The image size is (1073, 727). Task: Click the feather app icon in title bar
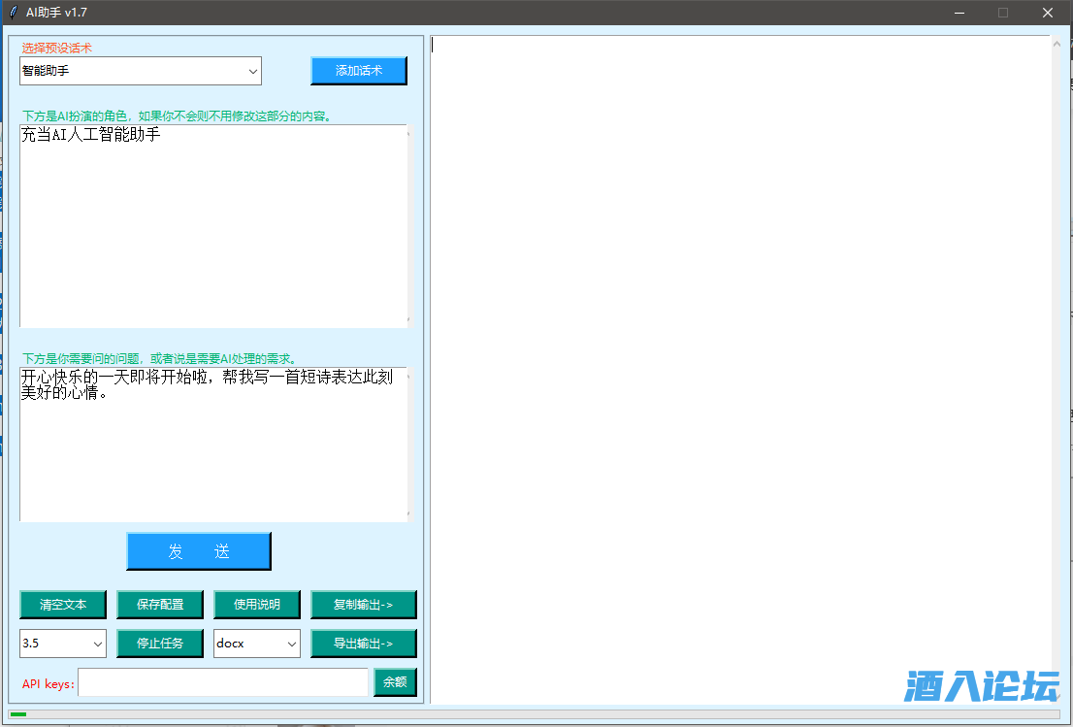coord(13,13)
